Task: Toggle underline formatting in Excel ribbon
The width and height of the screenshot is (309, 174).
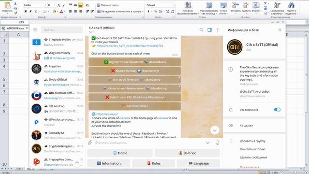Action: click(35, 12)
